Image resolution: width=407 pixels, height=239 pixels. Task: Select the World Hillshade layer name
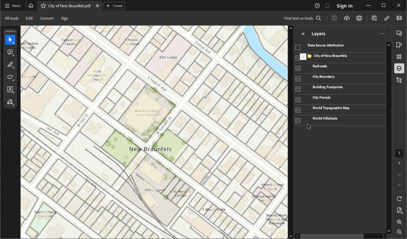coord(325,118)
